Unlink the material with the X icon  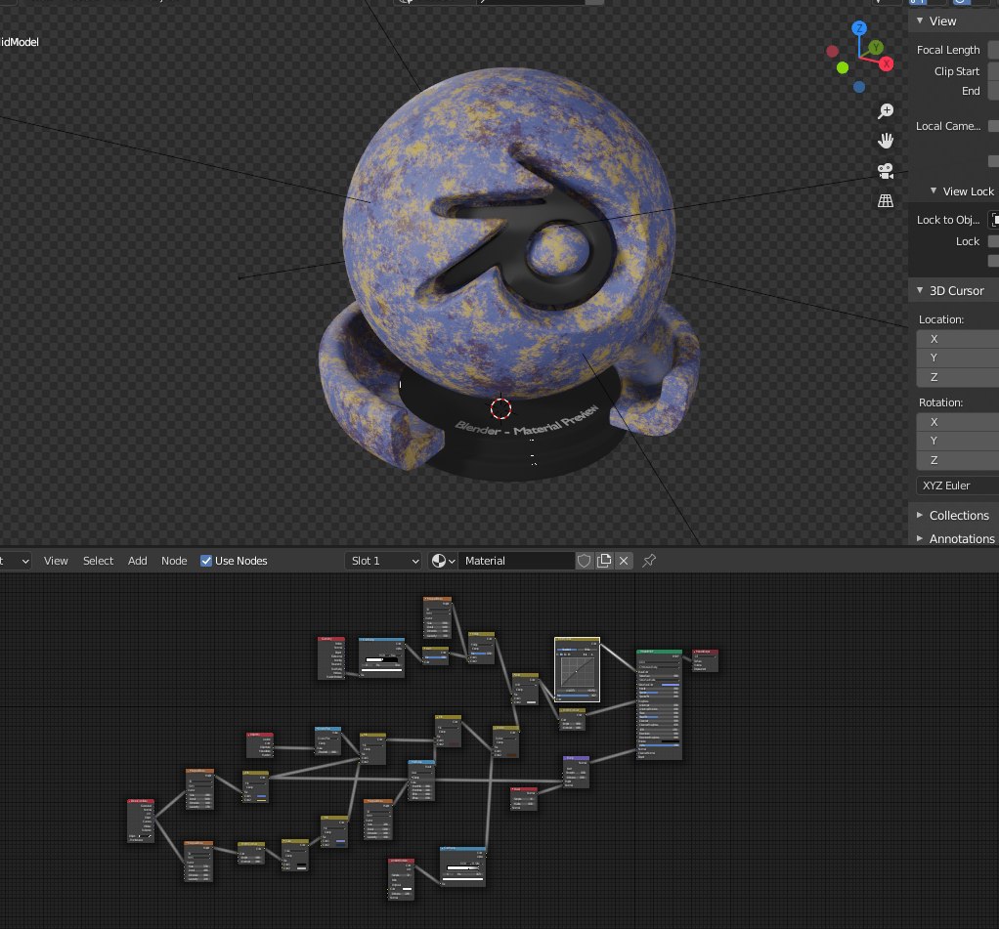tap(624, 561)
